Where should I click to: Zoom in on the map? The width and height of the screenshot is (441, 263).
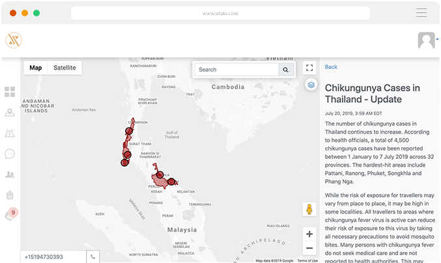(x=309, y=234)
